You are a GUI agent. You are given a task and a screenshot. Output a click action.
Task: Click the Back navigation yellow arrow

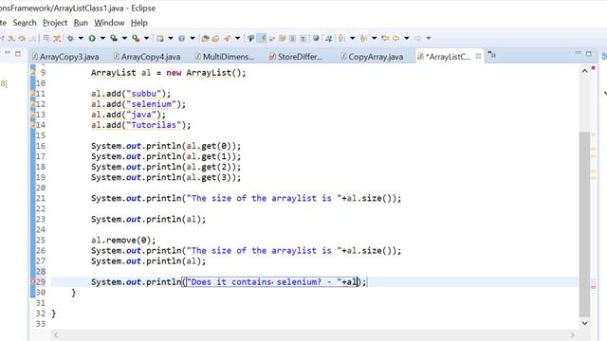(x=396, y=38)
